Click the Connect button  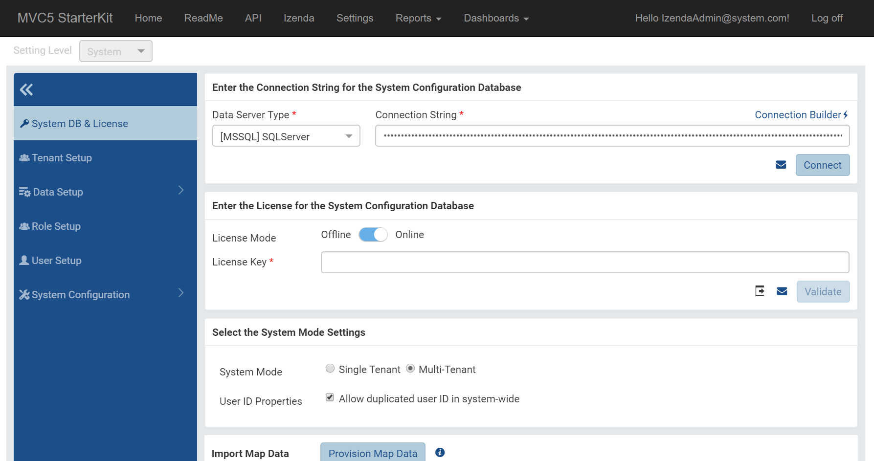coord(823,165)
